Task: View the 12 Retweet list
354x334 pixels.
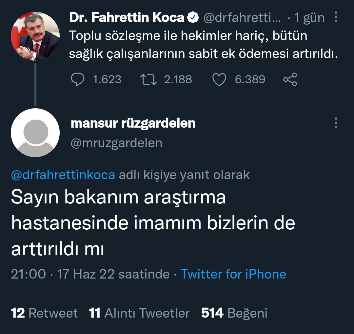Action: click(x=44, y=313)
